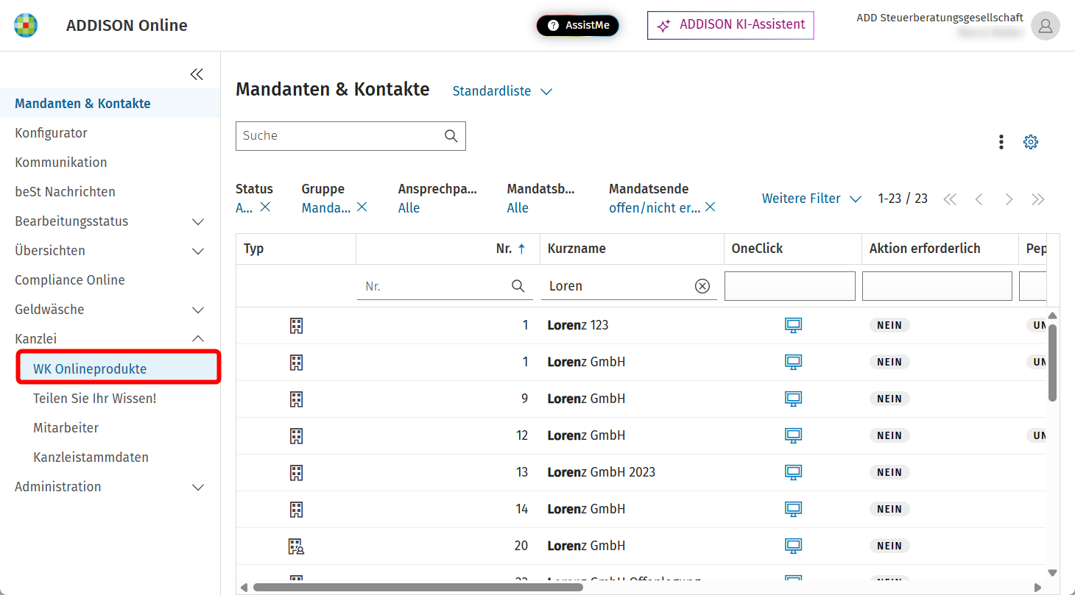Open the user account avatar menu
1075x595 pixels.
1045,26
